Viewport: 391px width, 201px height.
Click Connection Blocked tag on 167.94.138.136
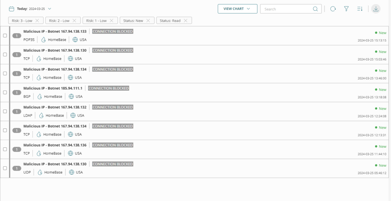(x=113, y=145)
